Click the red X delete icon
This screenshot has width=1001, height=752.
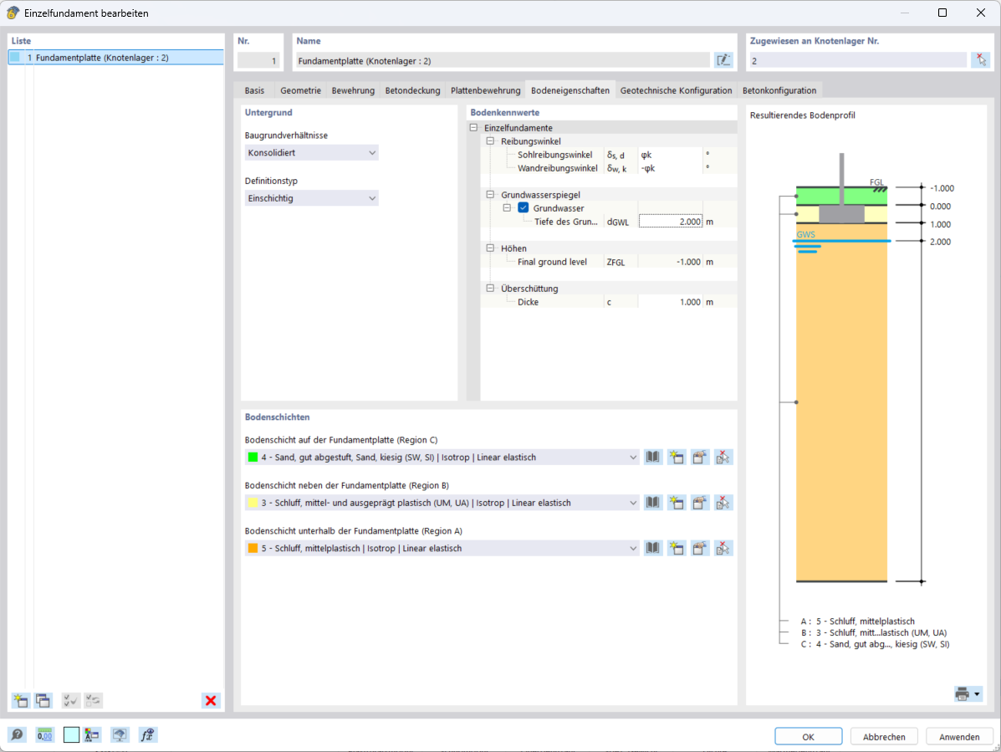click(x=211, y=700)
